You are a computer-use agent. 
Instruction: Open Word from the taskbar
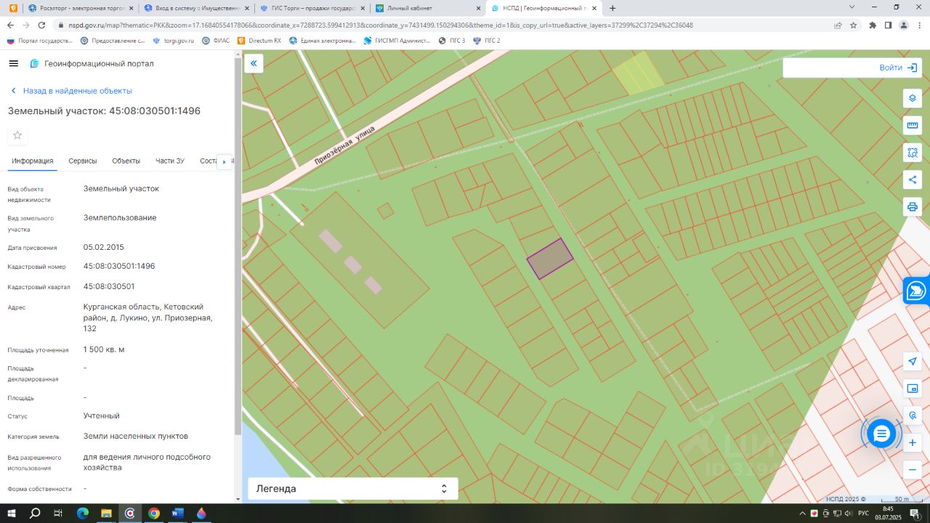click(x=177, y=513)
